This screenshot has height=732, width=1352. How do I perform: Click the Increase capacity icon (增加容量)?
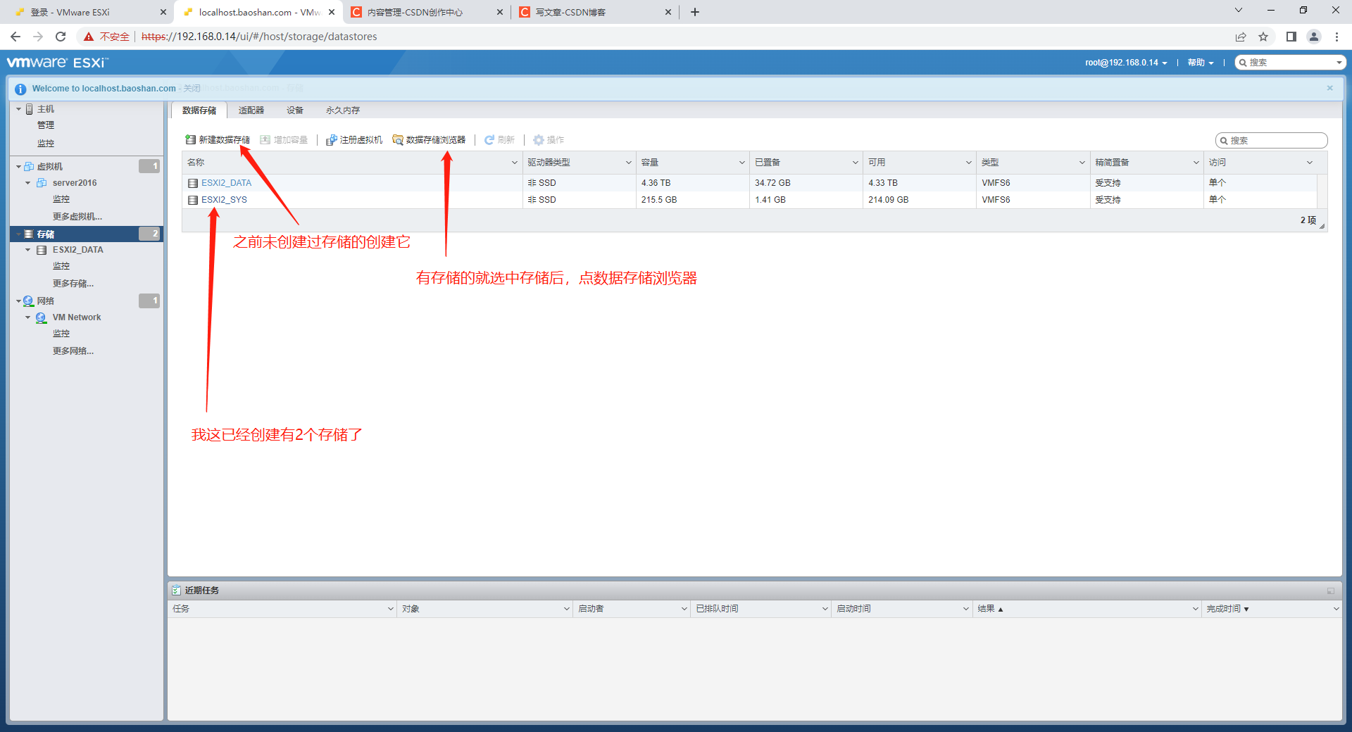265,140
